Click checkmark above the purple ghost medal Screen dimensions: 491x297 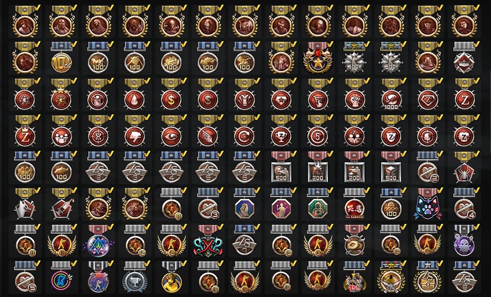(x=476, y=227)
